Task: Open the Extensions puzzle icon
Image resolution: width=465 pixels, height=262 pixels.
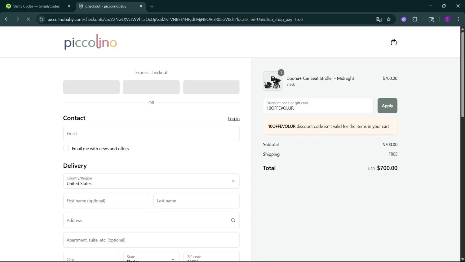Action: [415, 19]
